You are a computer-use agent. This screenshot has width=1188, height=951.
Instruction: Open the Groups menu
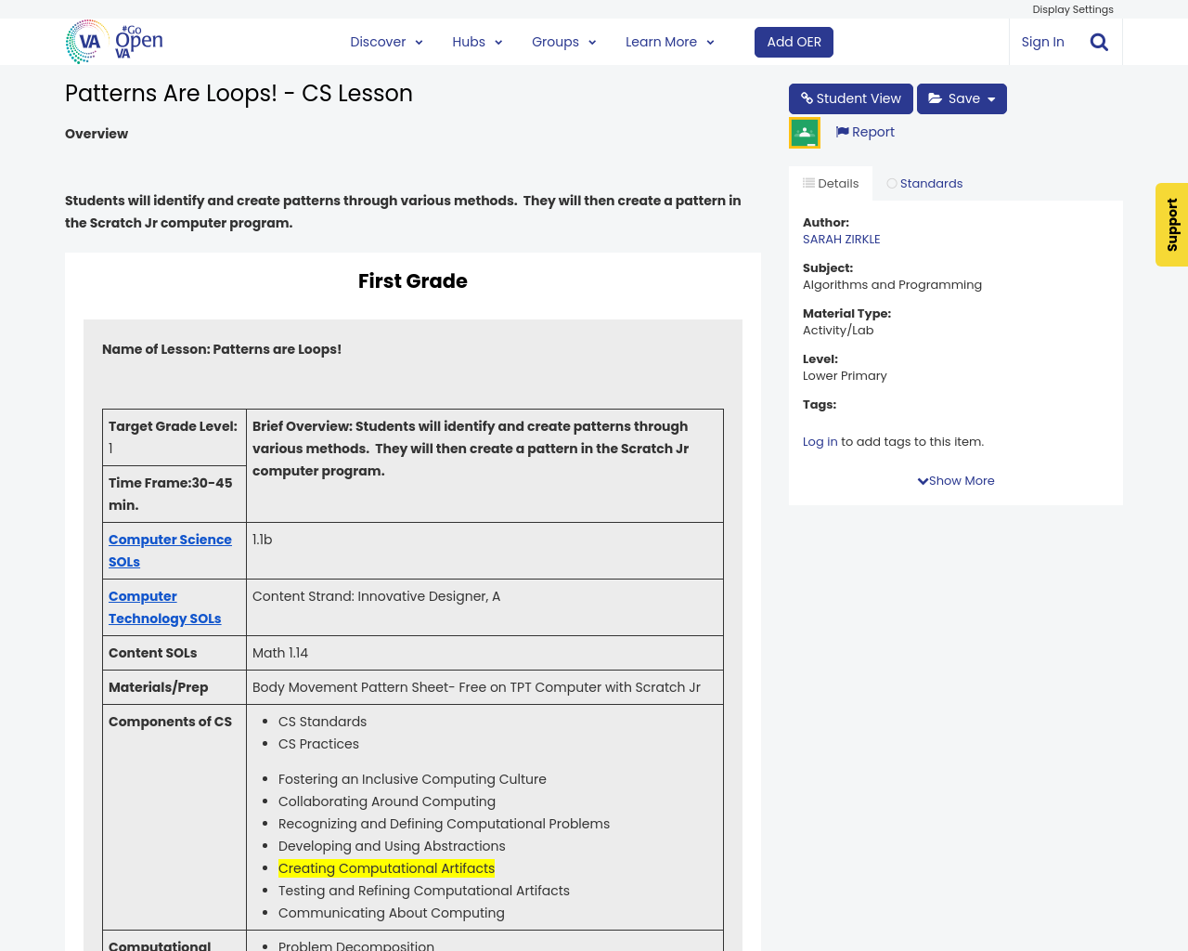563,42
